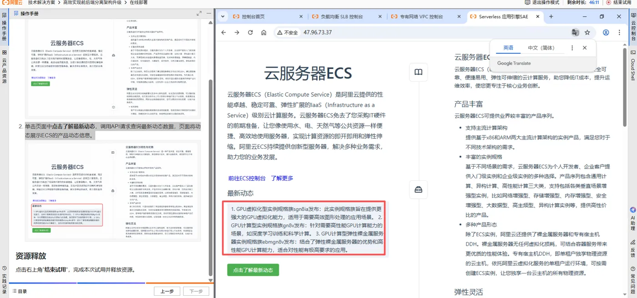Open 云控制台 on the right sidebar
Screen dimensions: 637x298
pos(633,26)
